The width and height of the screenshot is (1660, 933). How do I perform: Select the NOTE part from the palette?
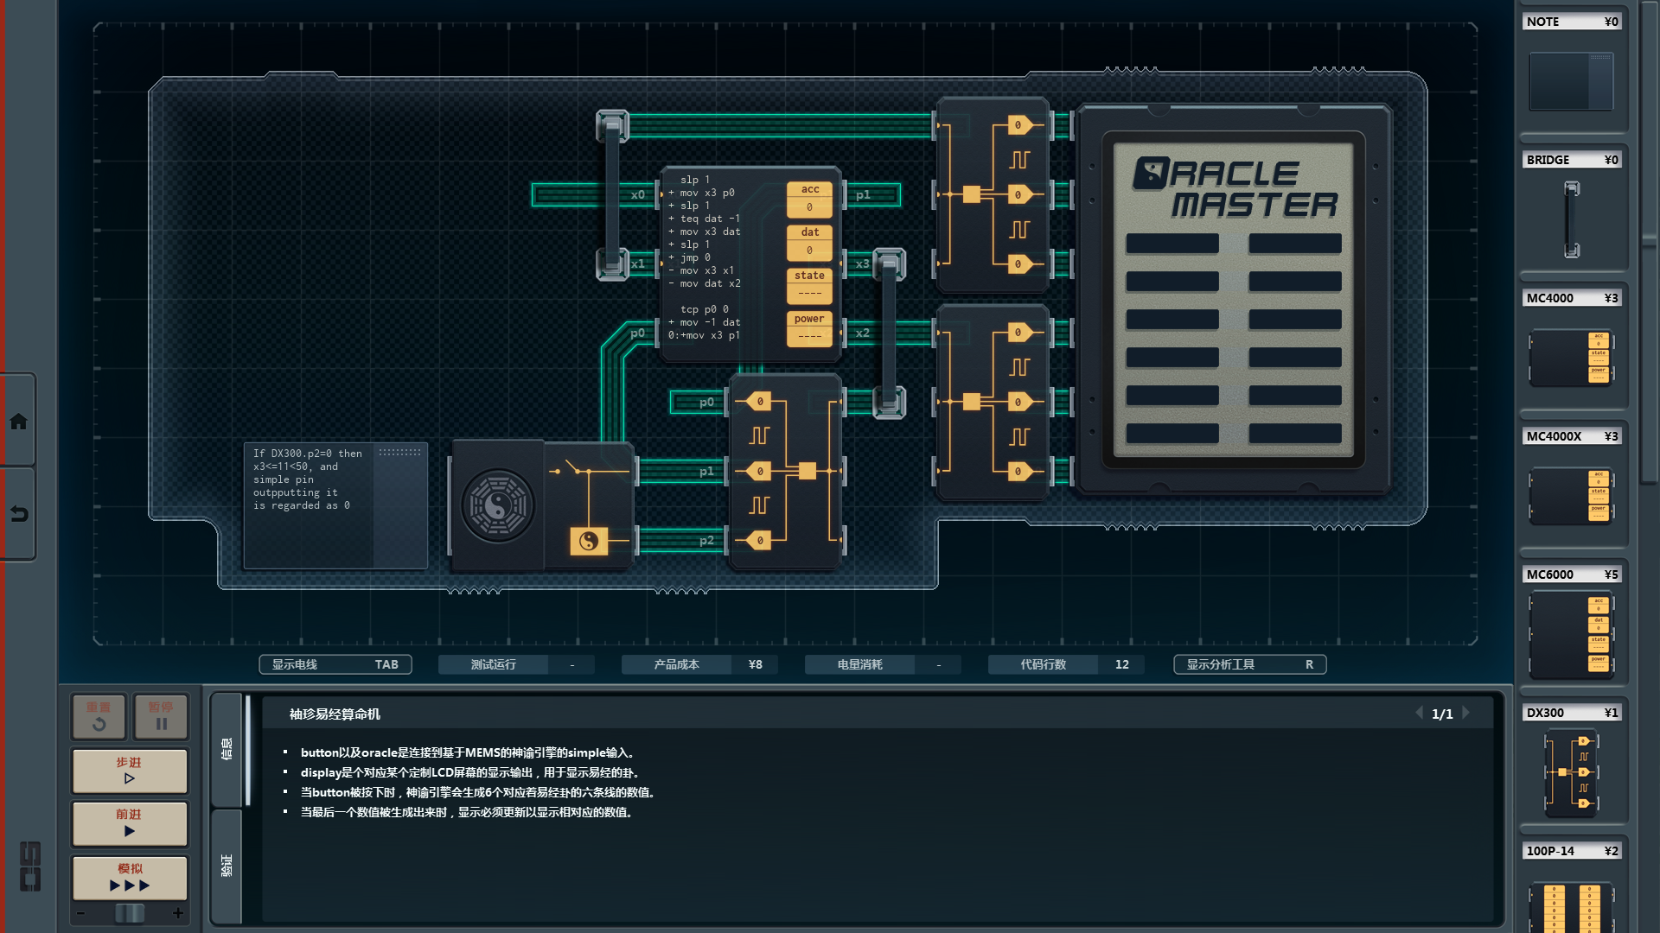[1571, 80]
